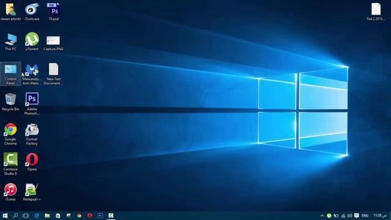Select the Malwarebytes Anti-Malware shortcut
The width and height of the screenshot is (391, 220).
32,74
